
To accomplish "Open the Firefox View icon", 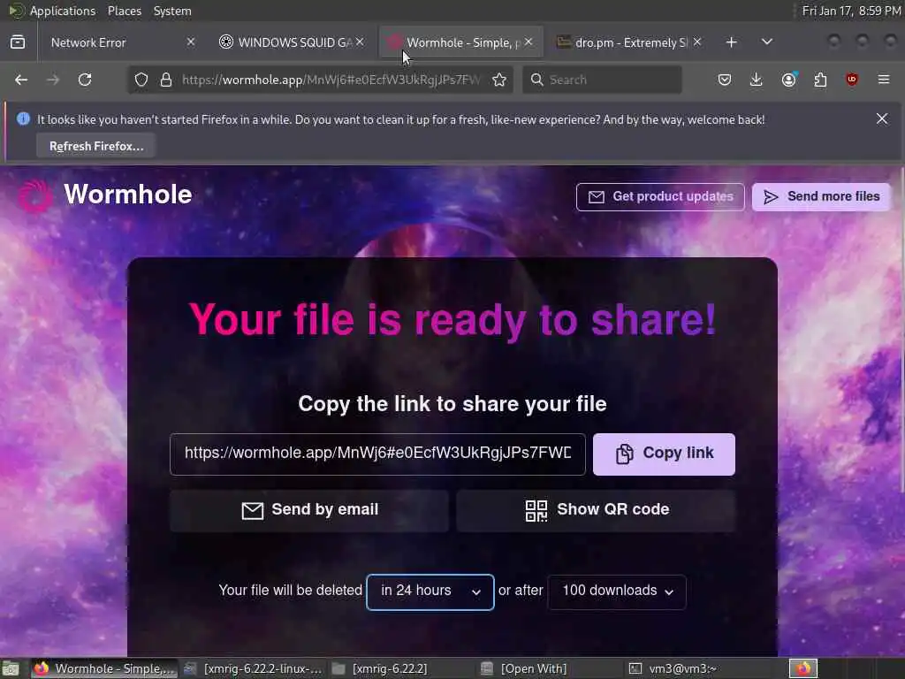I will tap(18, 42).
